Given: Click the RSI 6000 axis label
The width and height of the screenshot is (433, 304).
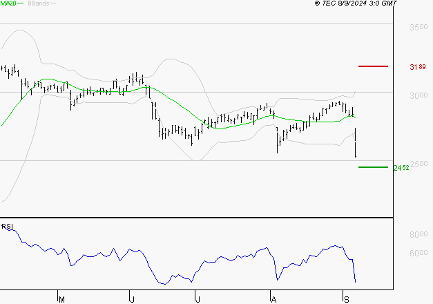Looking at the screenshot, I should coord(418,253).
